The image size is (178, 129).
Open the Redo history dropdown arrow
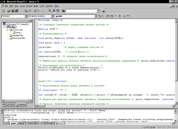(x=45, y=11)
